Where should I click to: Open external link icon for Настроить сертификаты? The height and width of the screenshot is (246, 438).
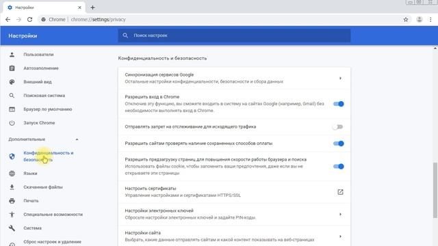pyautogui.click(x=340, y=192)
